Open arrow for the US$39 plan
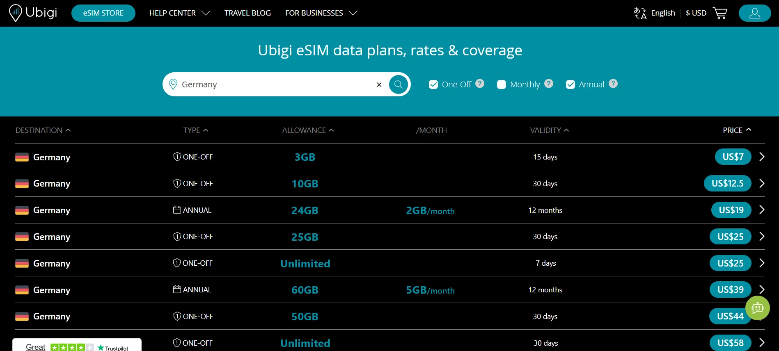 pyautogui.click(x=762, y=289)
